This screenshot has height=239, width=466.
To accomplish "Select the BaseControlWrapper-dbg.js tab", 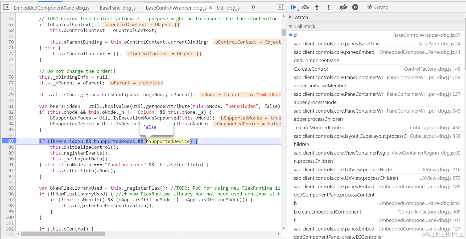I will pos(176,8).
